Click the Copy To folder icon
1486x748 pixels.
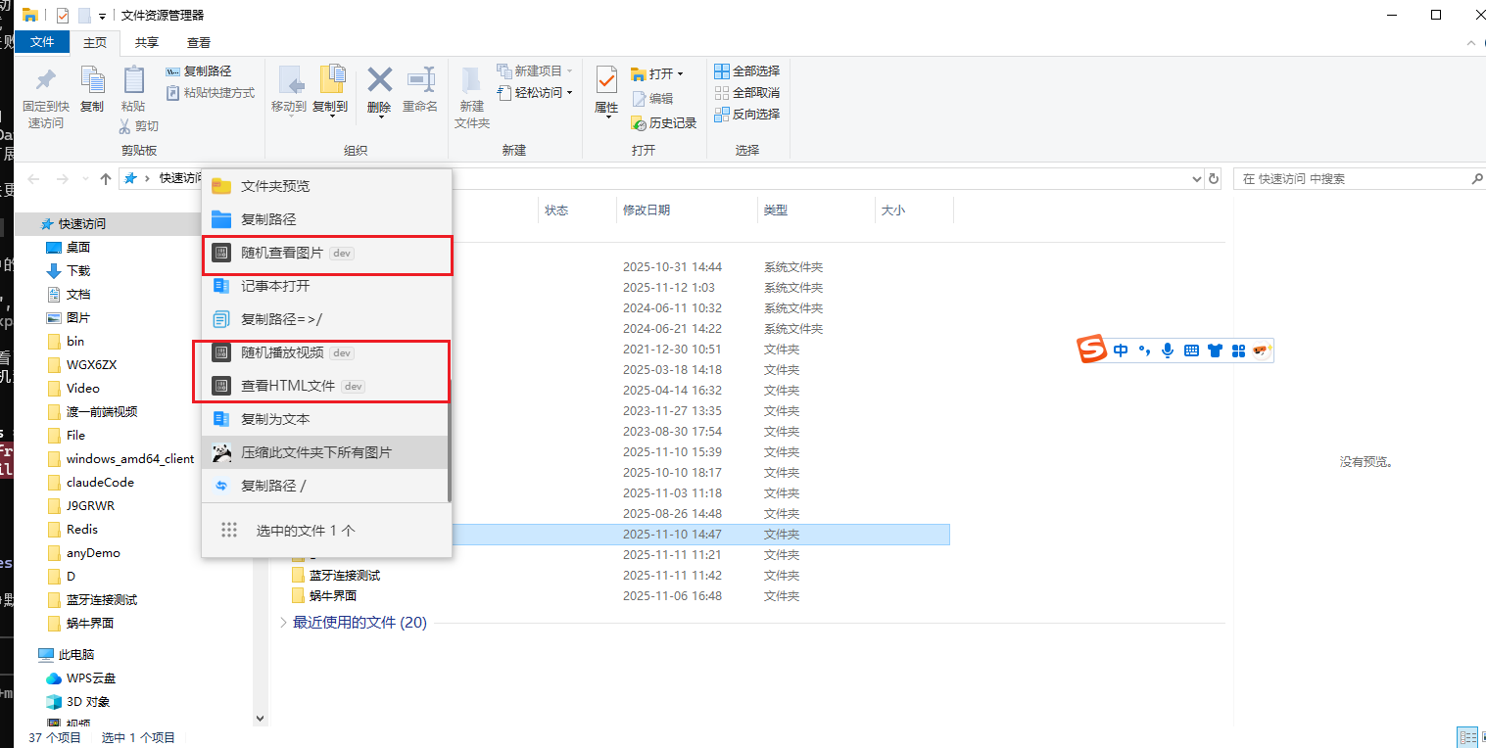331,81
